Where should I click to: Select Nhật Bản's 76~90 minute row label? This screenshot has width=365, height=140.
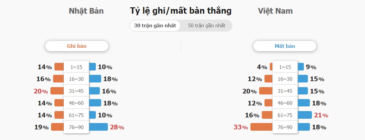(x=76, y=127)
